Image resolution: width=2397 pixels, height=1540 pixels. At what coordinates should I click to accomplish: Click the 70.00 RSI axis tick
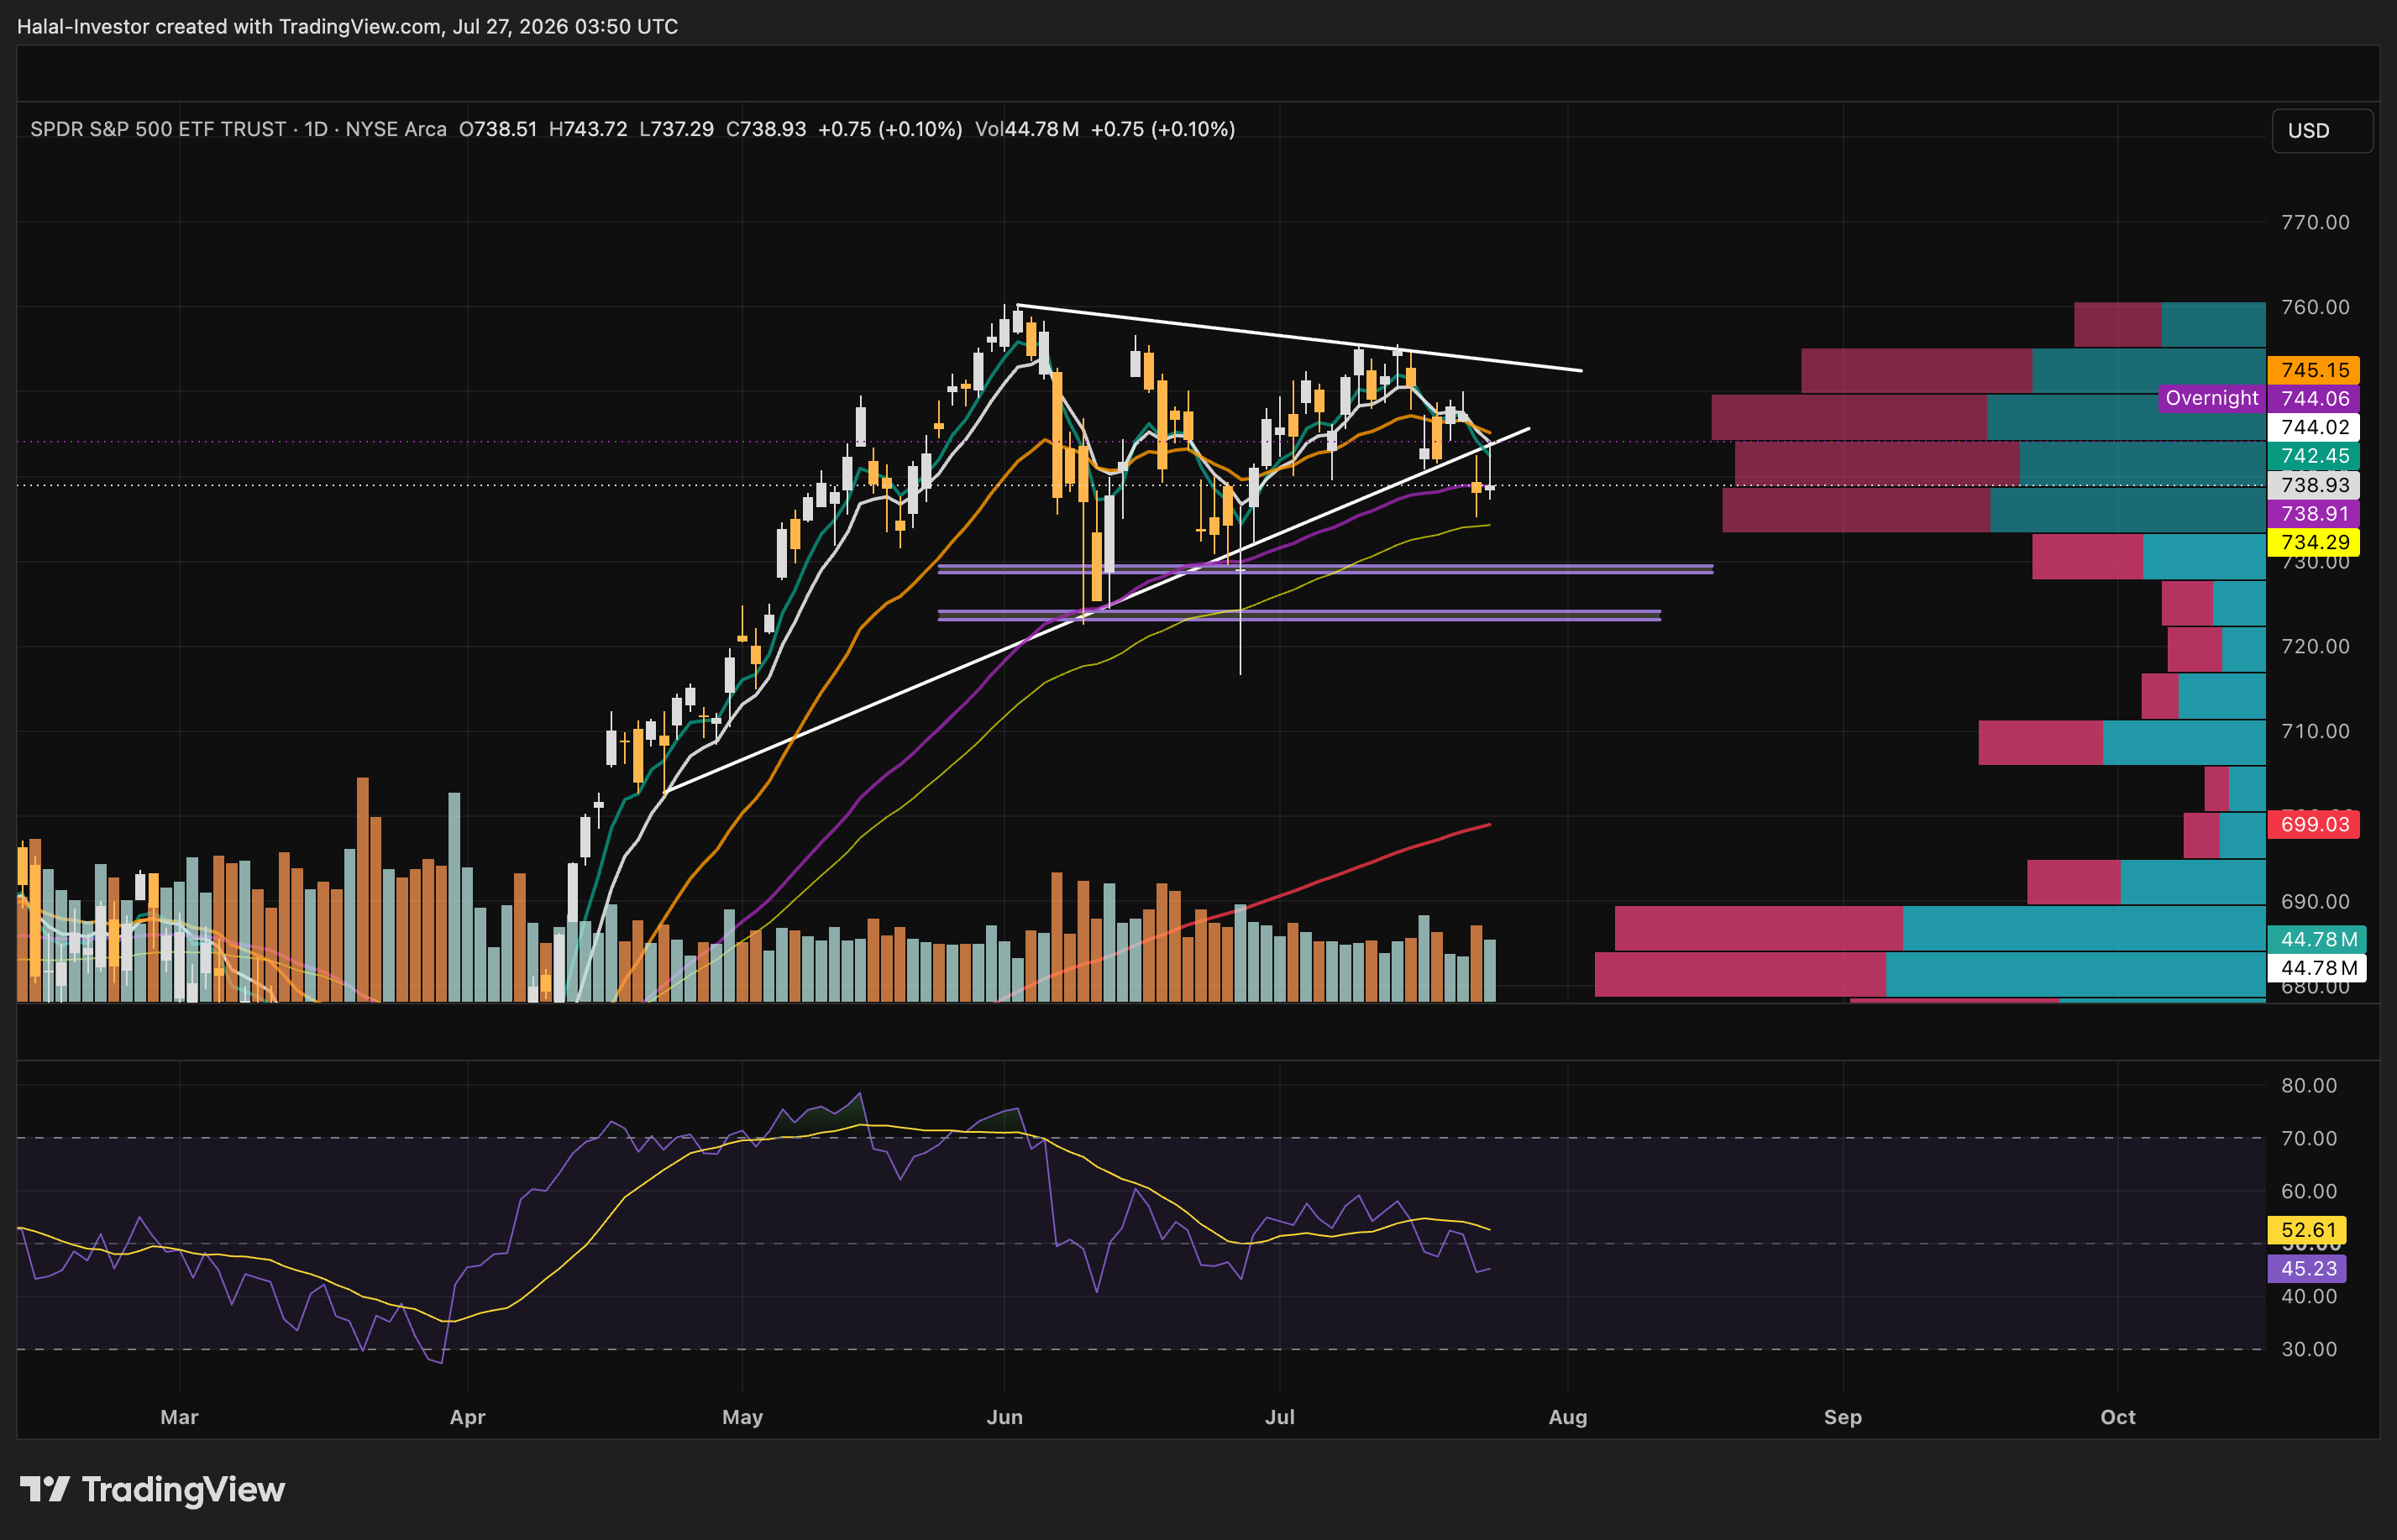pos(2309,1138)
